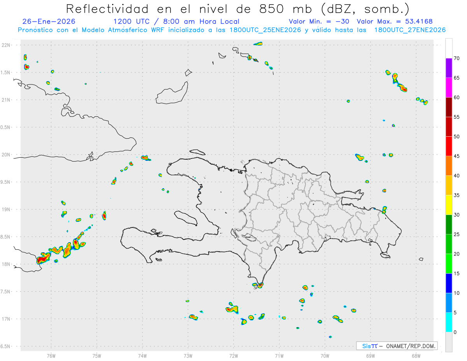
Task: Click the '76W' longitude axis label
Action: click(51, 356)
